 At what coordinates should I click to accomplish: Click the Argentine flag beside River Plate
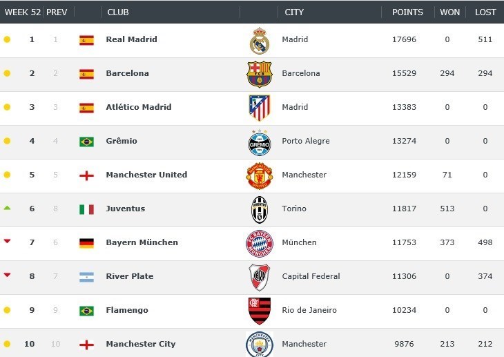click(86, 277)
